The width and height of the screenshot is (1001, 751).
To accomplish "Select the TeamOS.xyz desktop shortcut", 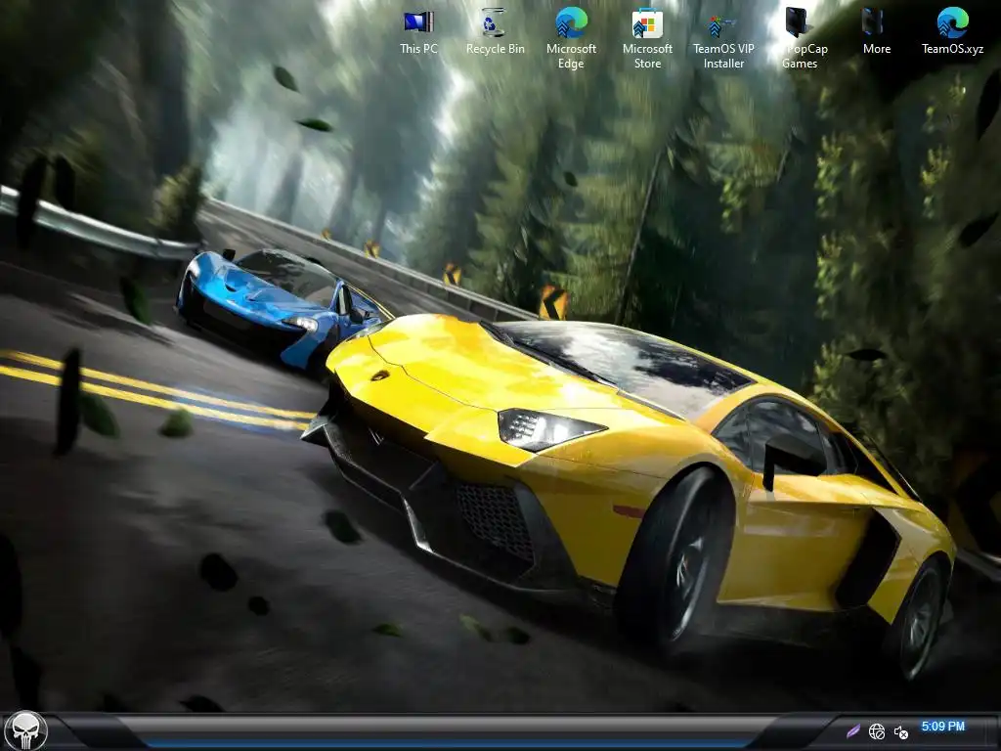I will coord(952,32).
